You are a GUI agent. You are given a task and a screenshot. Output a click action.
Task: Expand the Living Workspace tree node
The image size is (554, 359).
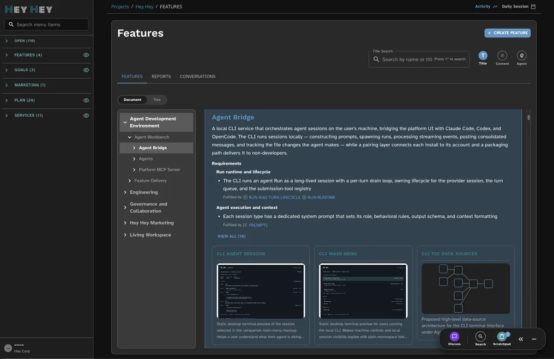125,235
